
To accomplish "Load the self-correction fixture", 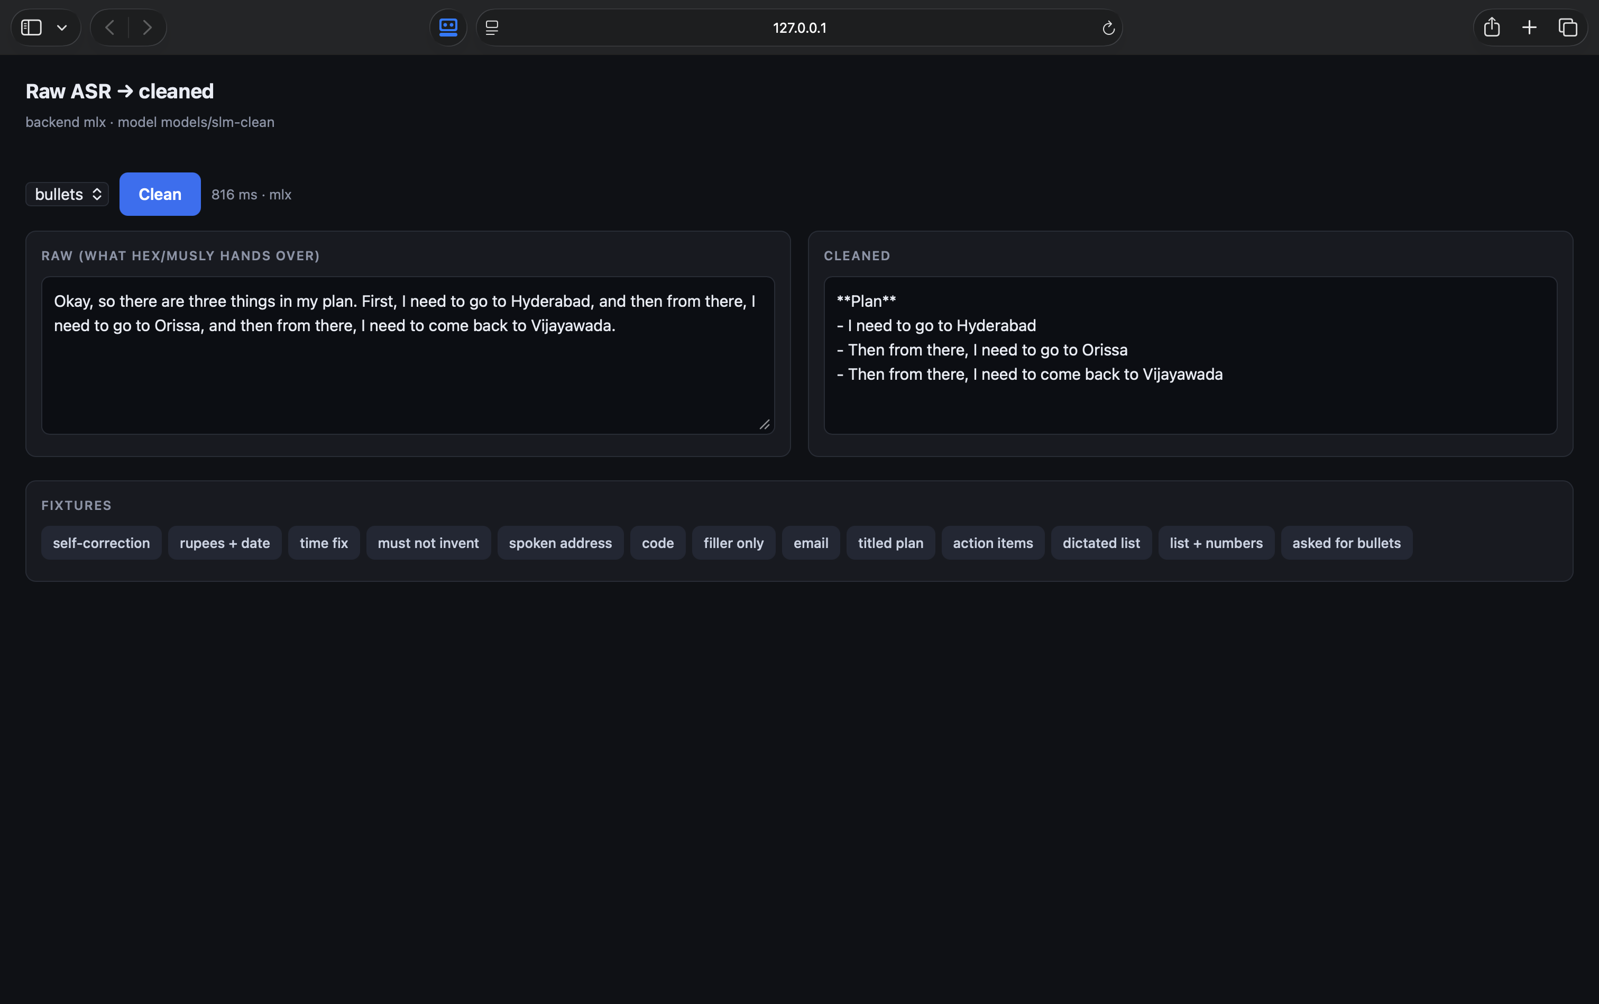I will [x=102, y=543].
